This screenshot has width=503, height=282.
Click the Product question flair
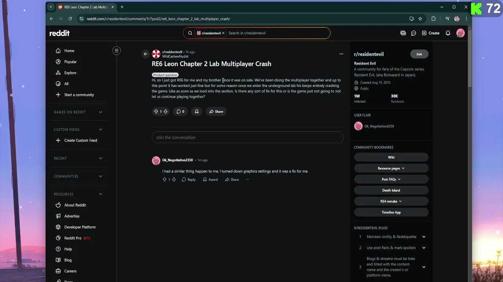[x=165, y=75]
